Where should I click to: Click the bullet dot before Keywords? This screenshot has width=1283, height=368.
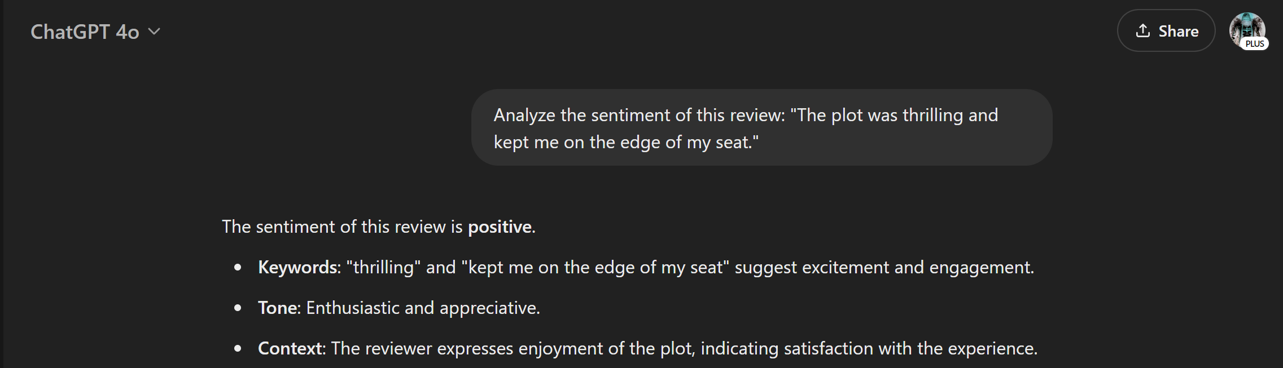[x=238, y=268]
